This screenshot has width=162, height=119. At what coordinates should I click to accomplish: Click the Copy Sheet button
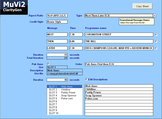click(142, 6)
